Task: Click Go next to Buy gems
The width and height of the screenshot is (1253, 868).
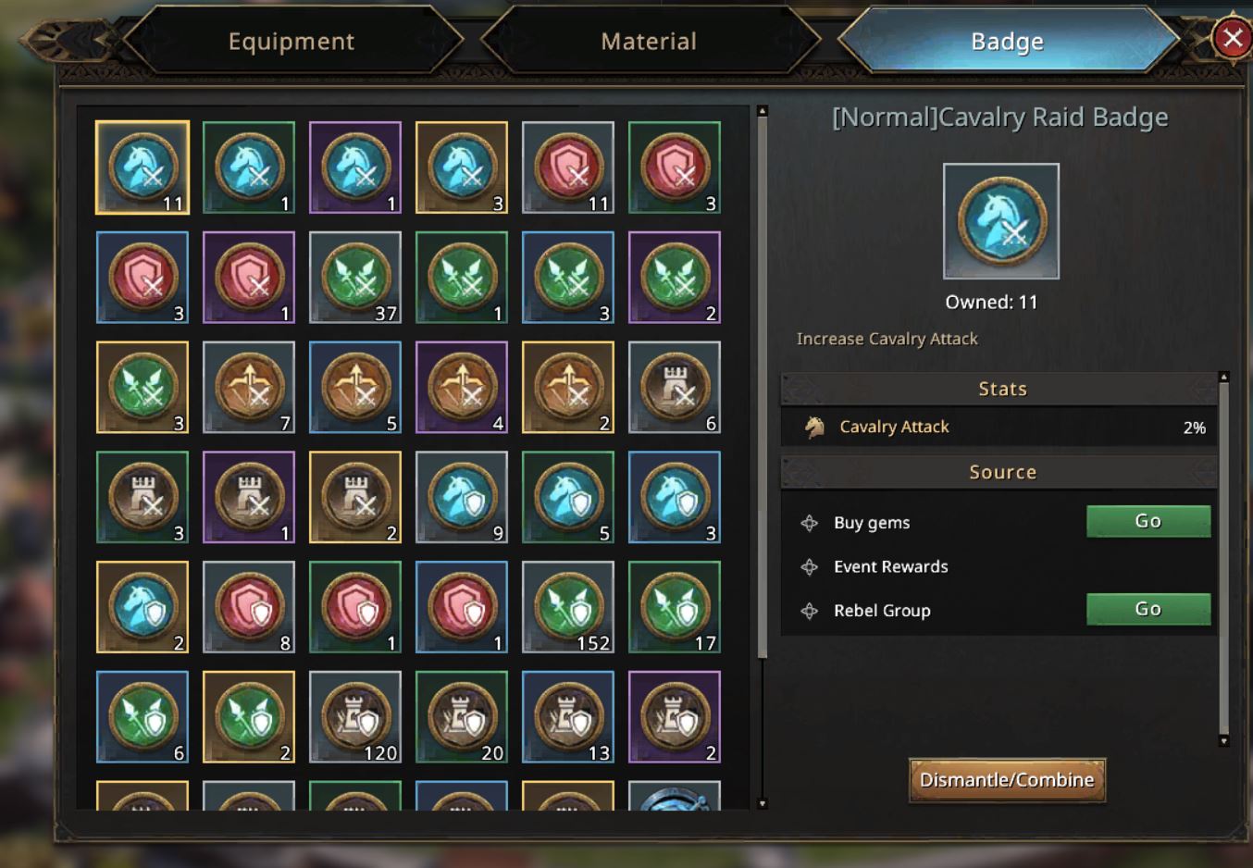Action: (x=1148, y=521)
